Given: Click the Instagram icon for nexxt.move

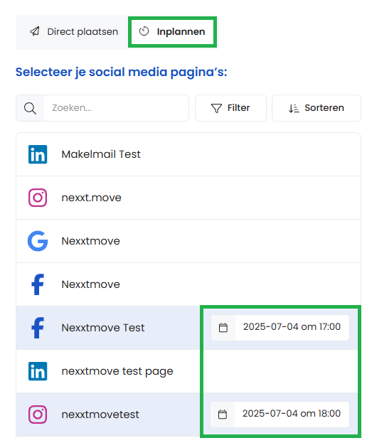Looking at the screenshot, I should coord(38,198).
